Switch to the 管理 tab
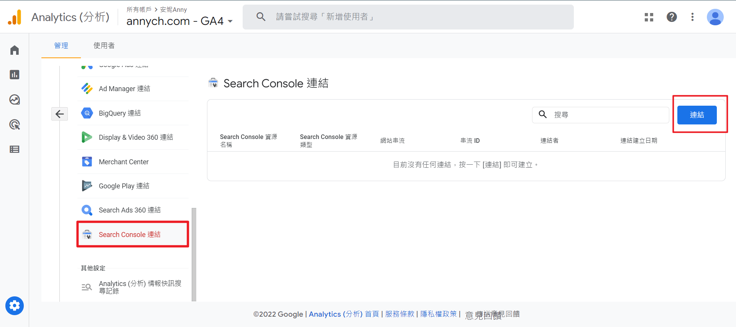 [x=61, y=46]
